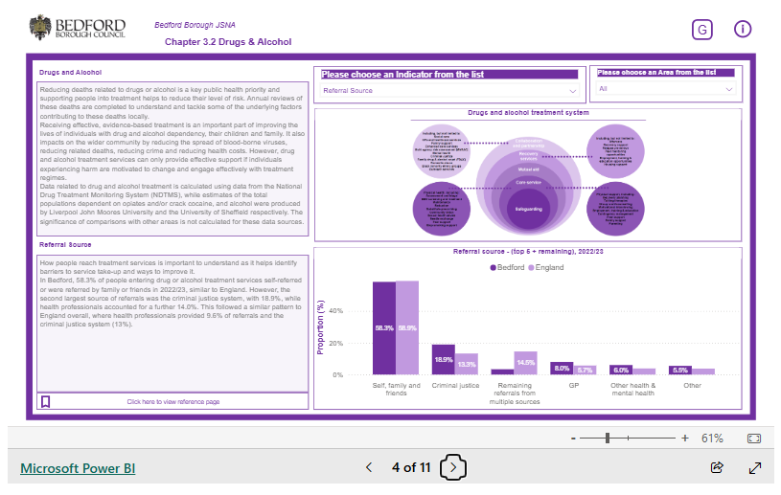
Task: Expand indicator list using chevron arrow
Action: coord(573,91)
